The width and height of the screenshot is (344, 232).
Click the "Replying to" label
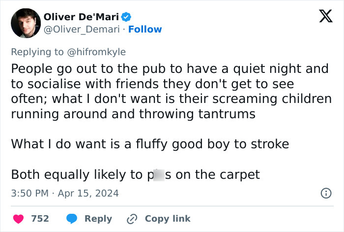click(x=37, y=51)
